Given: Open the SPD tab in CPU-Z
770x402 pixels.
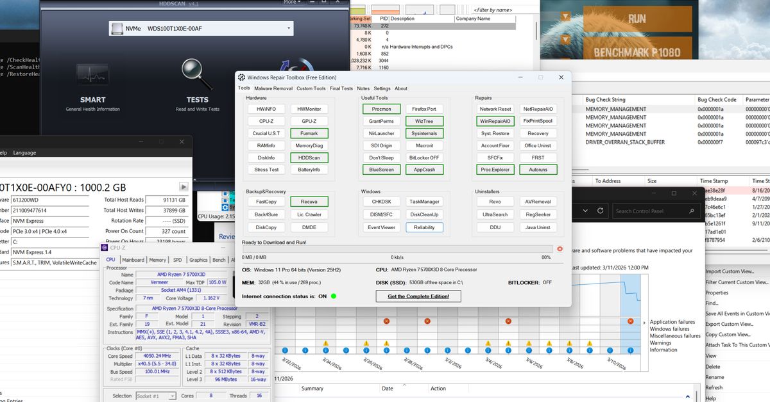Looking at the screenshot, I should (177, 260).
